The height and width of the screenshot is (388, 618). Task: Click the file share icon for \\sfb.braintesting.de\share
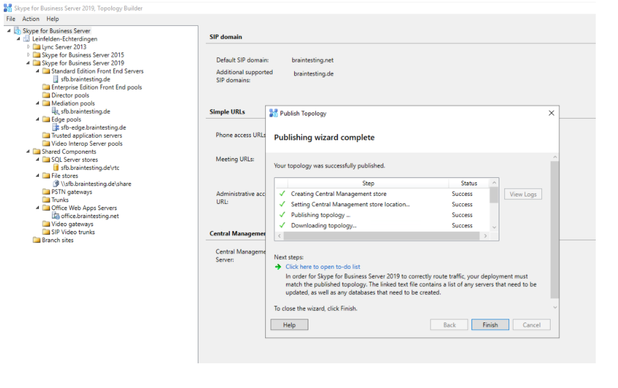click(56, 184)
